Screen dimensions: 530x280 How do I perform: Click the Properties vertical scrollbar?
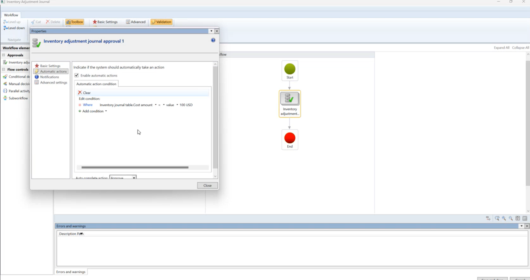(215, 117)
